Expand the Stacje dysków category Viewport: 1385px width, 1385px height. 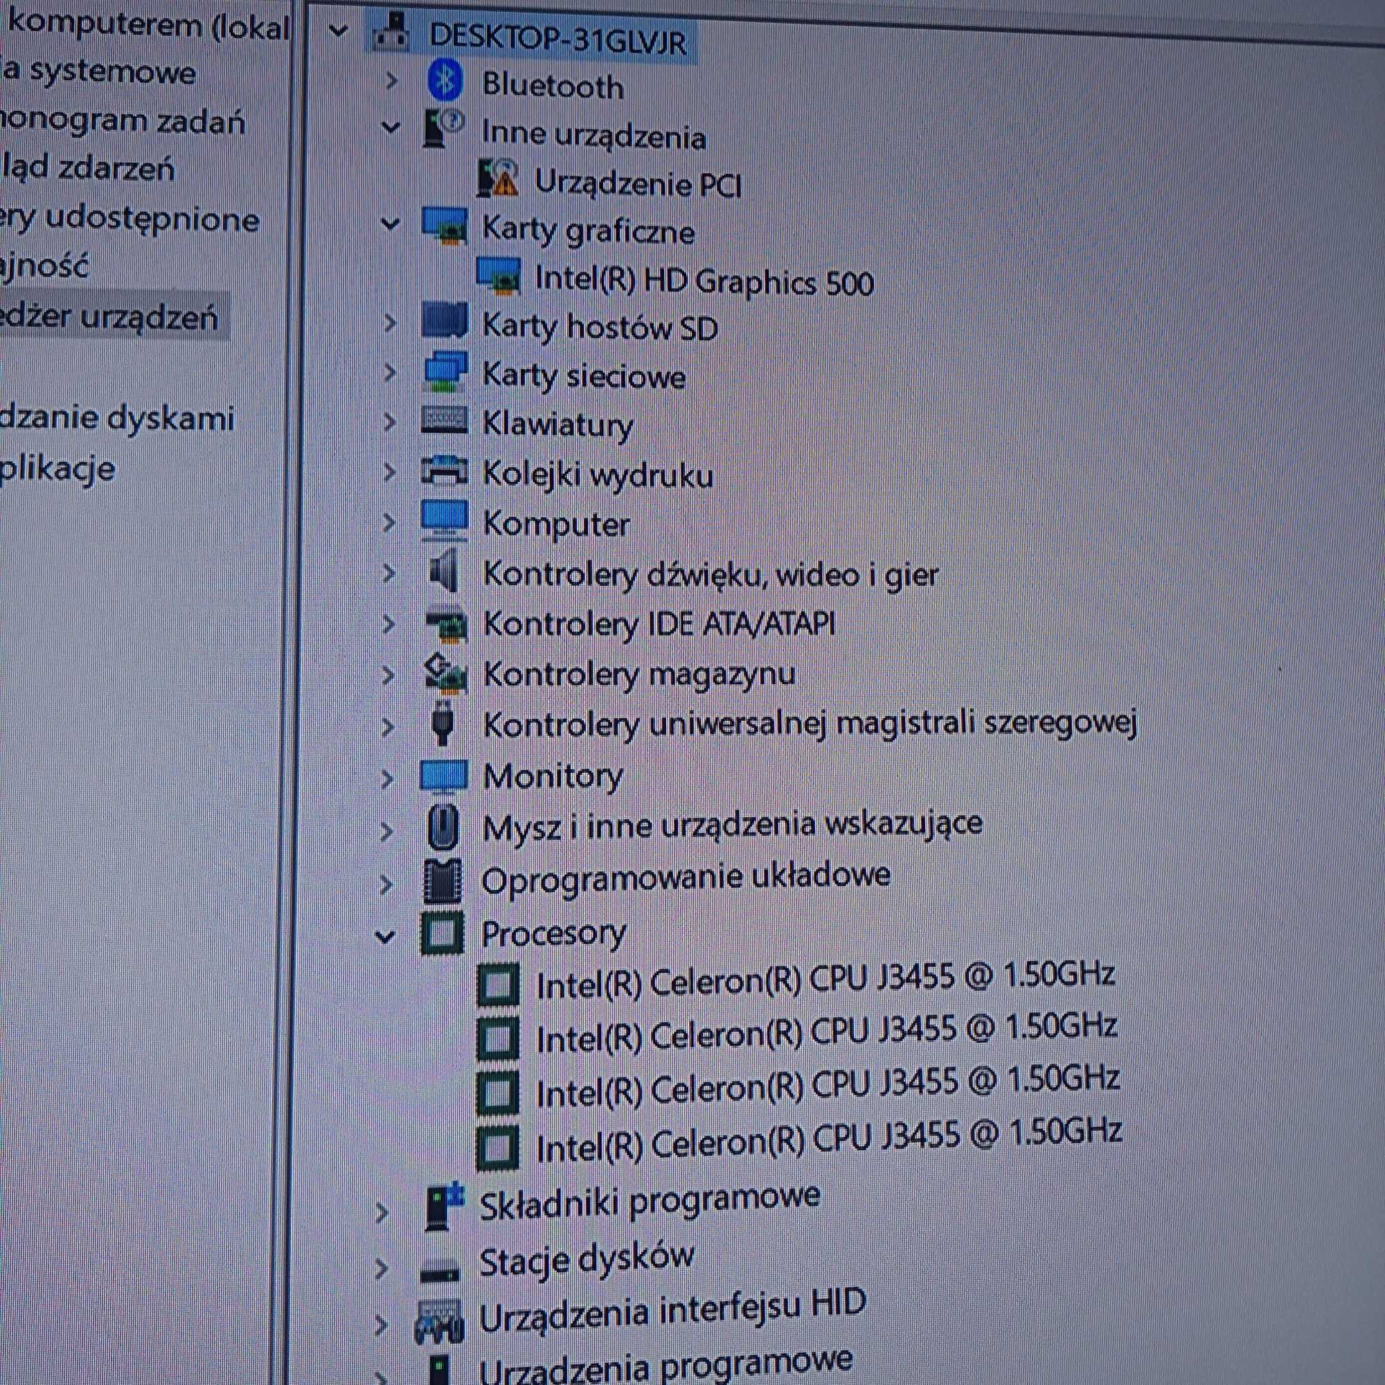tap(382, 1268)
